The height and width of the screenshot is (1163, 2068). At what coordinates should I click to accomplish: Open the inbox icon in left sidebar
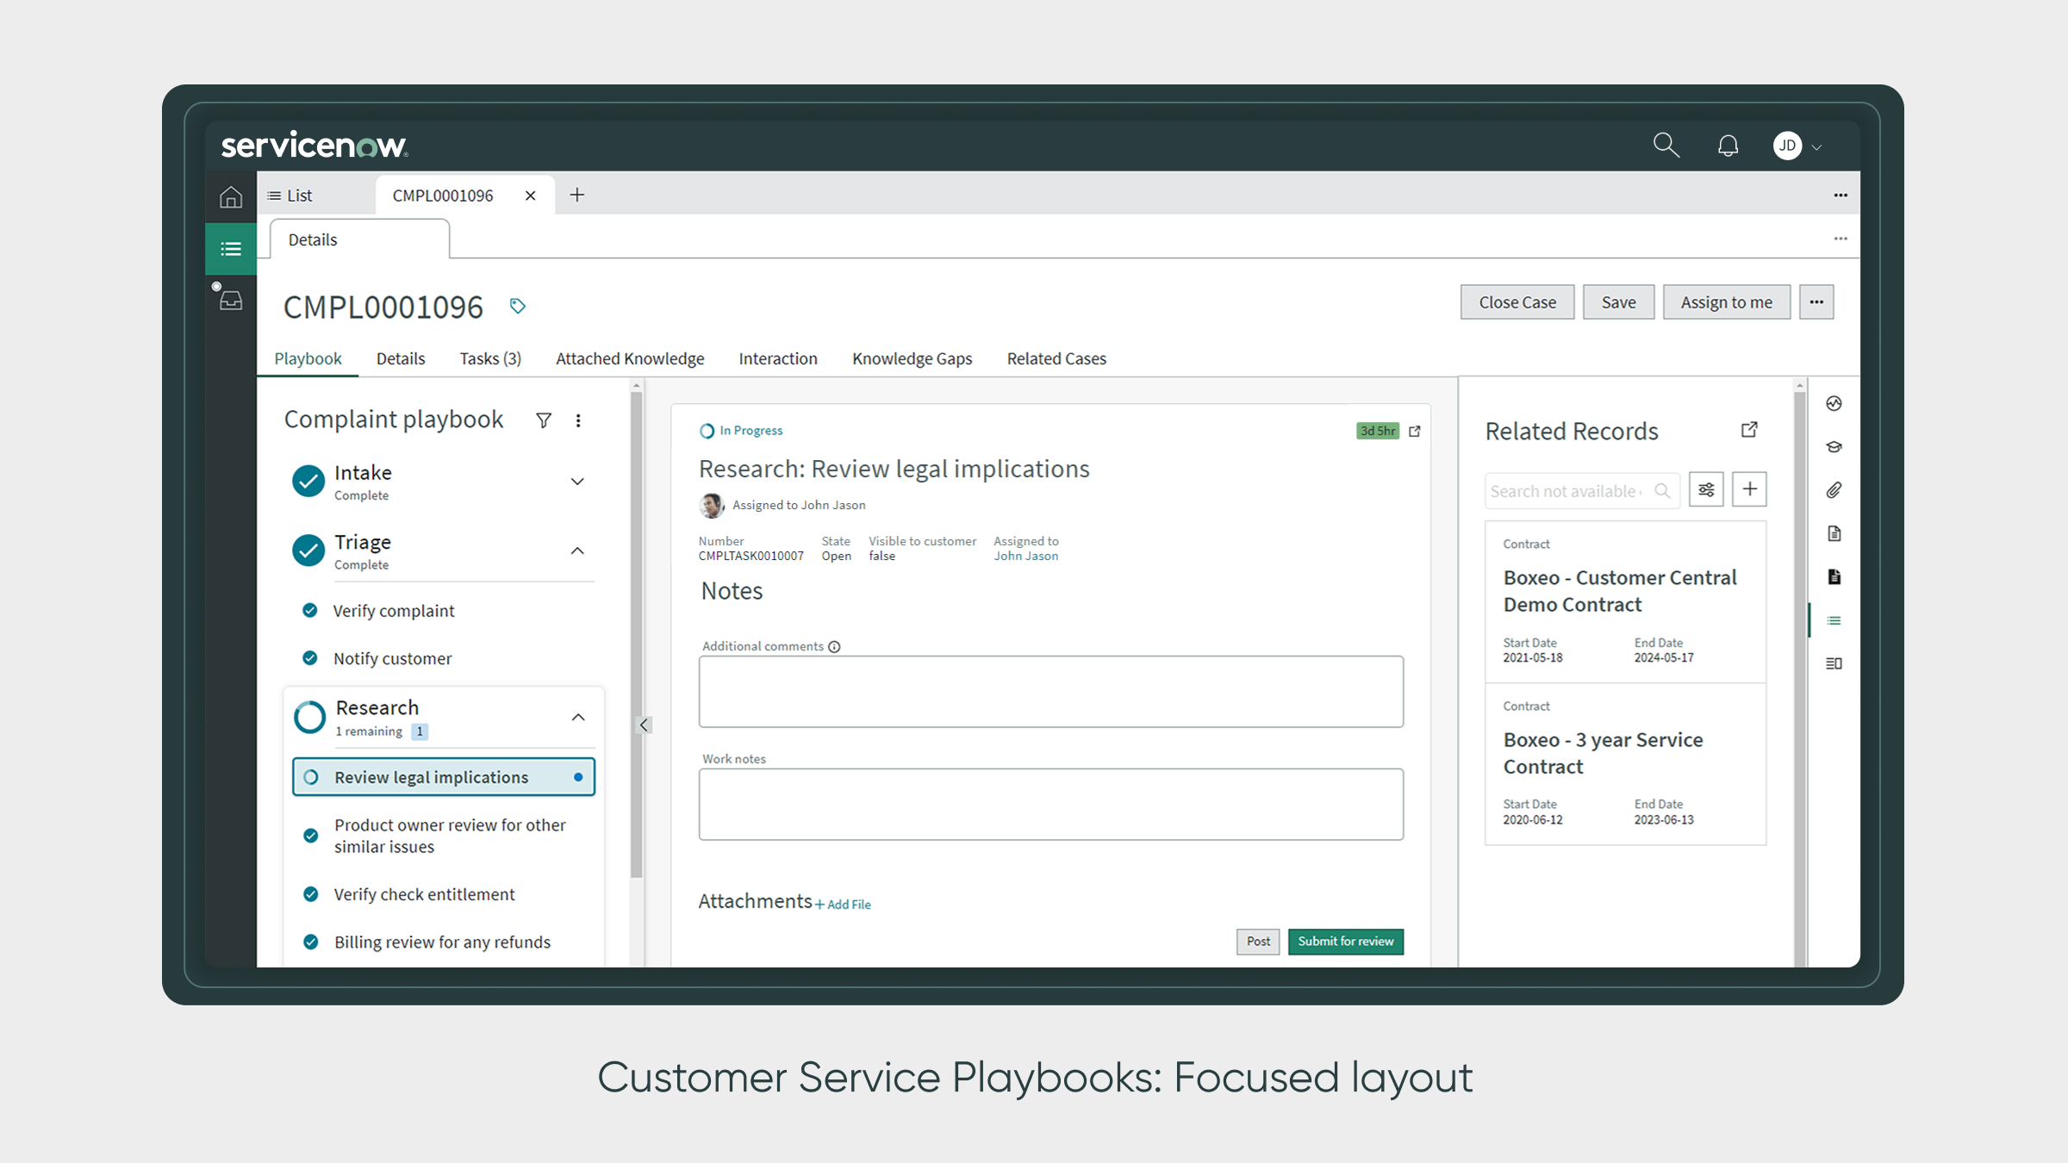[231, 301]
